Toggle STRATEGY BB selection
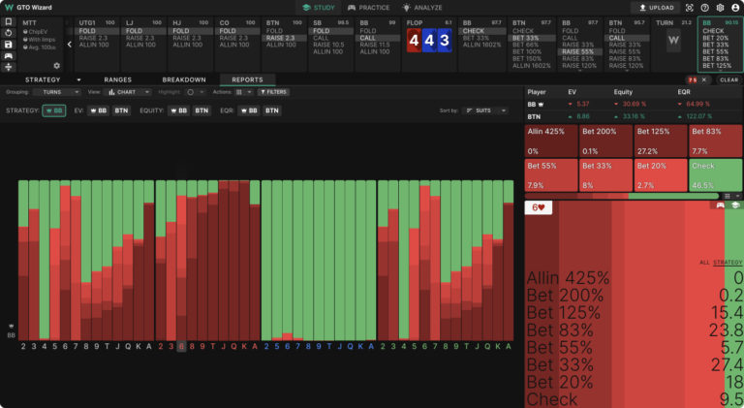The height and width of the screenshot is (408, 744). click(54, 110)
